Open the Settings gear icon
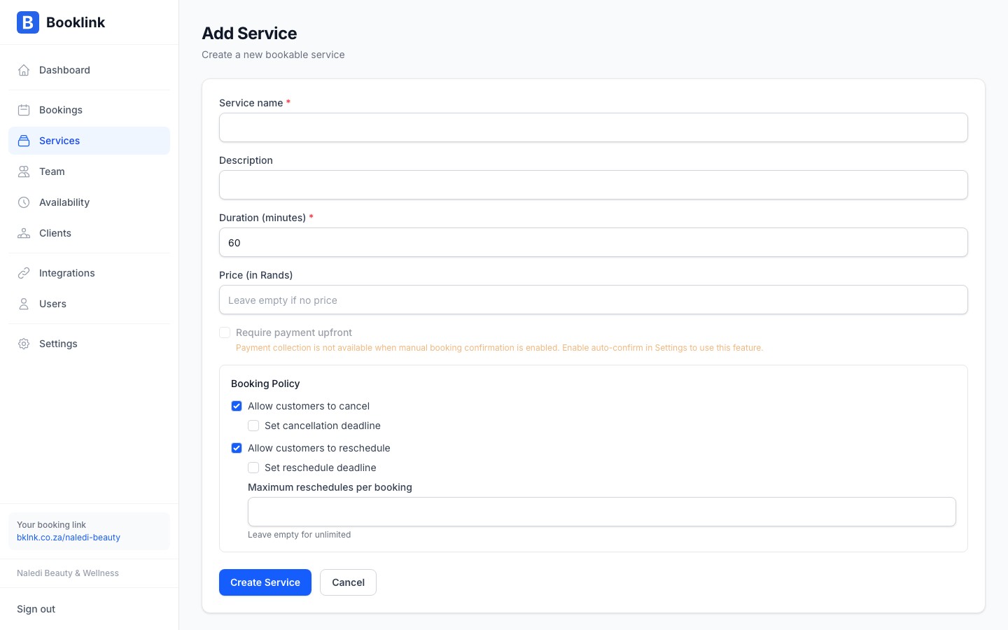The width and height of the screenshot is (1008, 630). pyautogui.click(x=24, y=344)
